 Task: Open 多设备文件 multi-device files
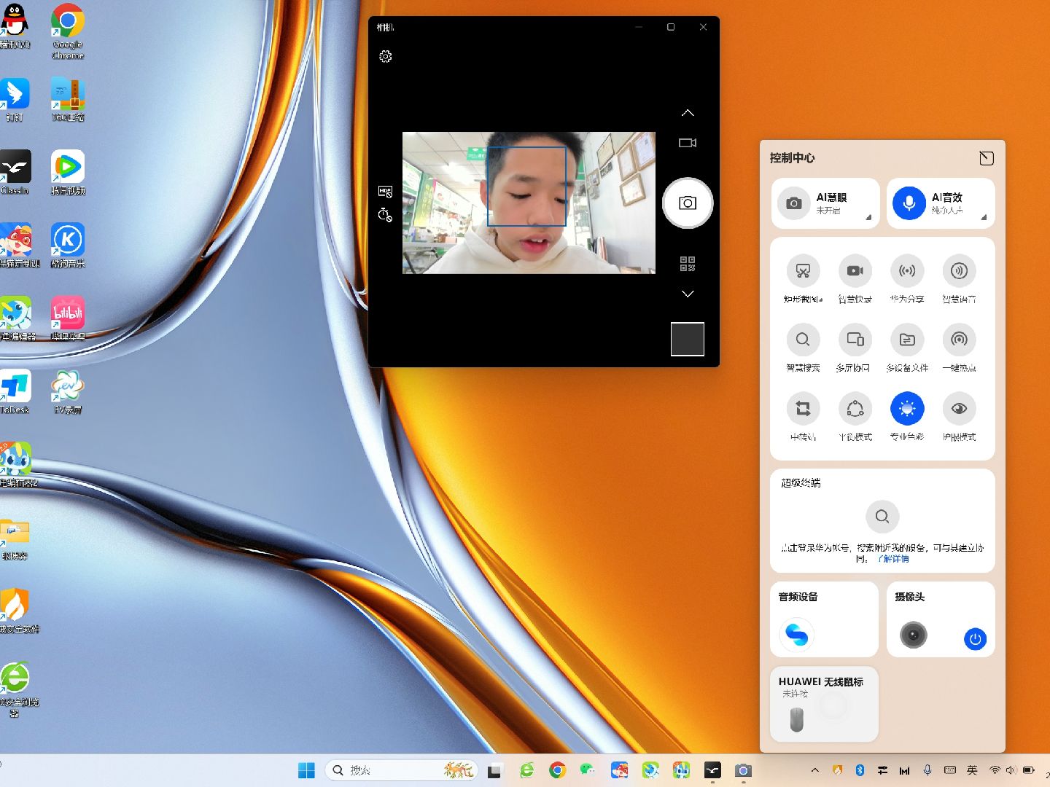tap(906, 340)
